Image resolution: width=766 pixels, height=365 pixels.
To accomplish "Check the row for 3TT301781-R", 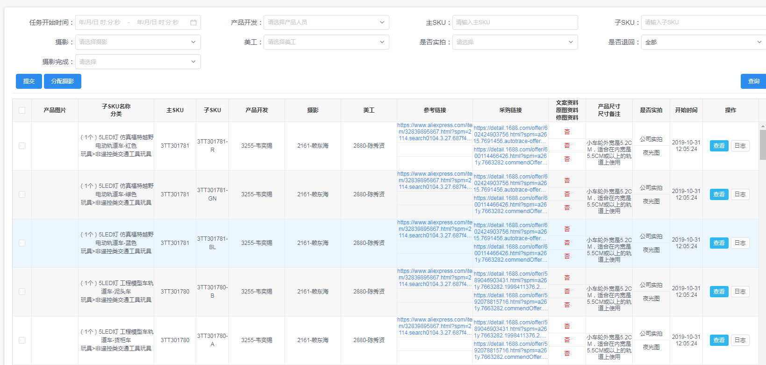I will pyautogui.click(x=22, y=146).
